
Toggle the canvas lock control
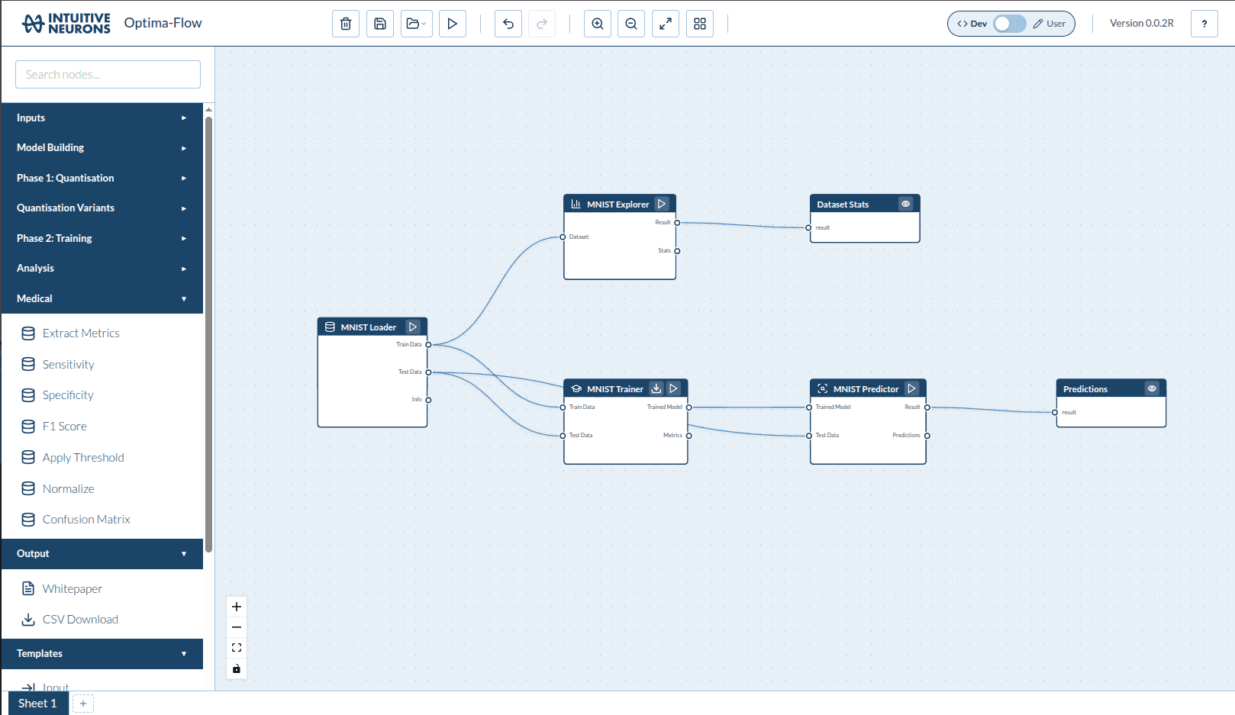coord(237,669)
